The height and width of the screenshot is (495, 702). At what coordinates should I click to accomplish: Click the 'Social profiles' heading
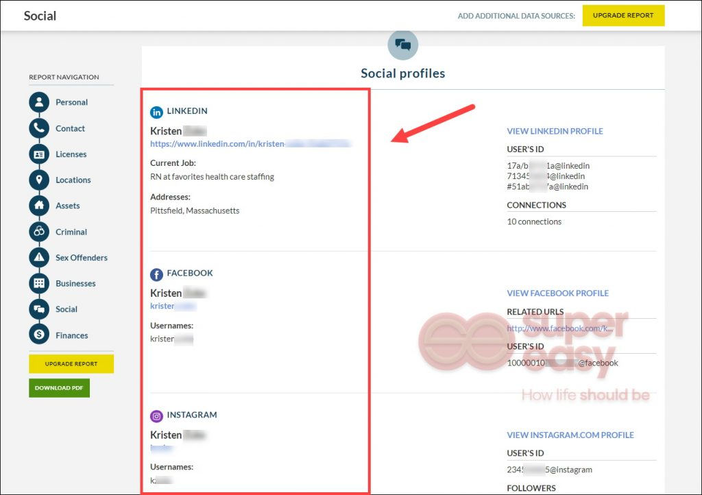403,73
